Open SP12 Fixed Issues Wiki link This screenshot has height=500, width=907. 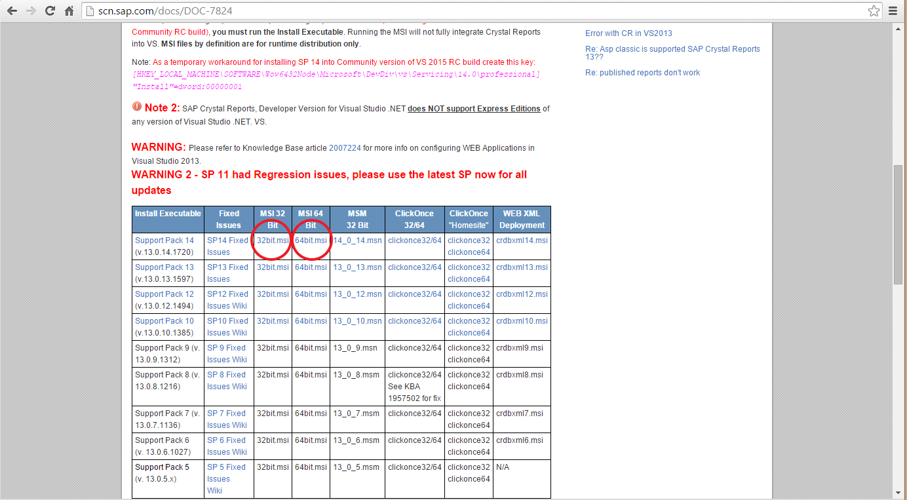pyautogui.click(x=227, y=300)
